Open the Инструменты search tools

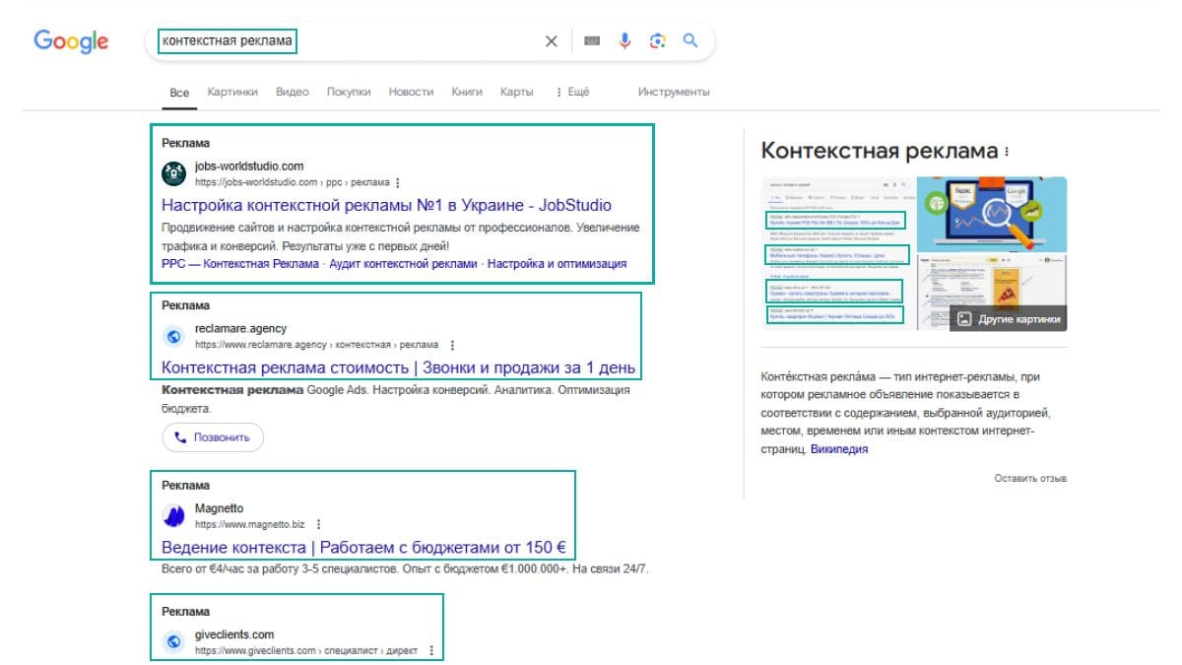[674, 92]
